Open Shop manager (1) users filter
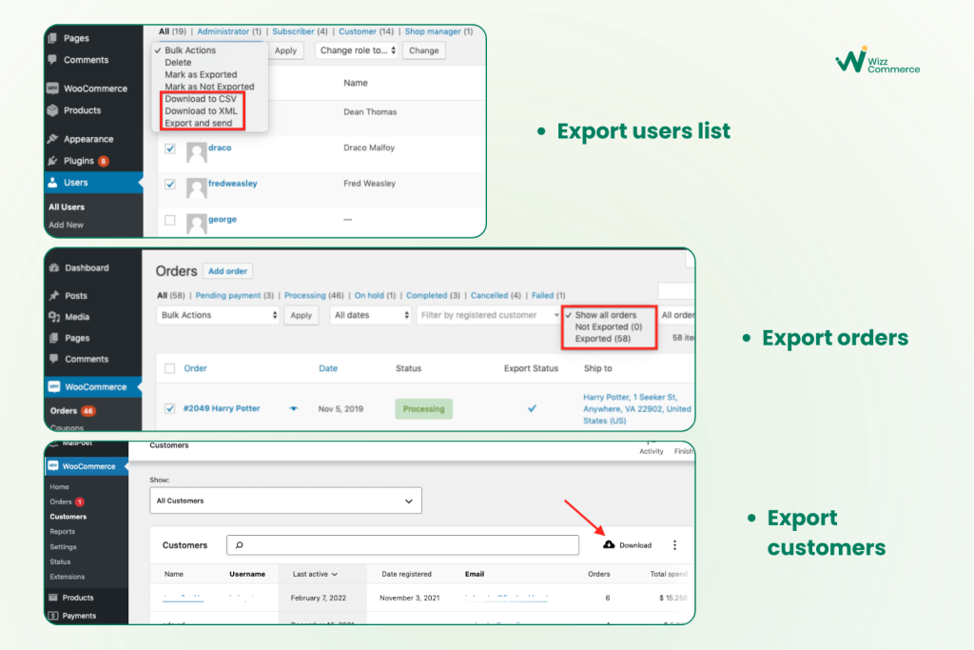 point(438,31)
